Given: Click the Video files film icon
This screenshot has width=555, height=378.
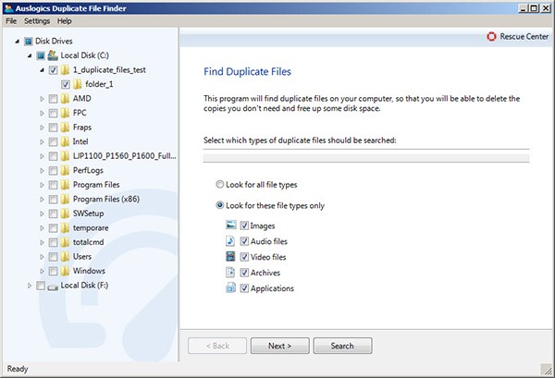Looking at the screenshot, I should 231,257.
